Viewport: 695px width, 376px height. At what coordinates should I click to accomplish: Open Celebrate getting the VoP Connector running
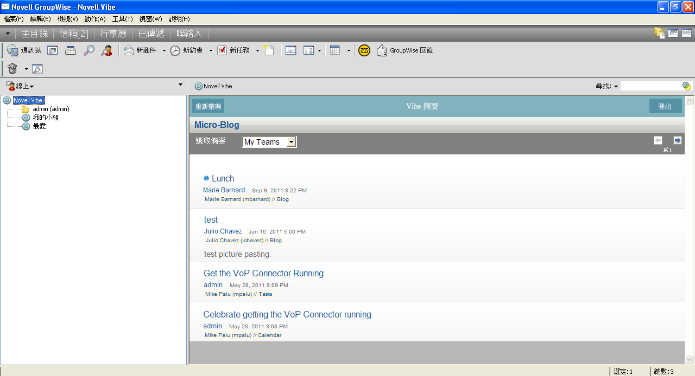(x=287, y=314)
